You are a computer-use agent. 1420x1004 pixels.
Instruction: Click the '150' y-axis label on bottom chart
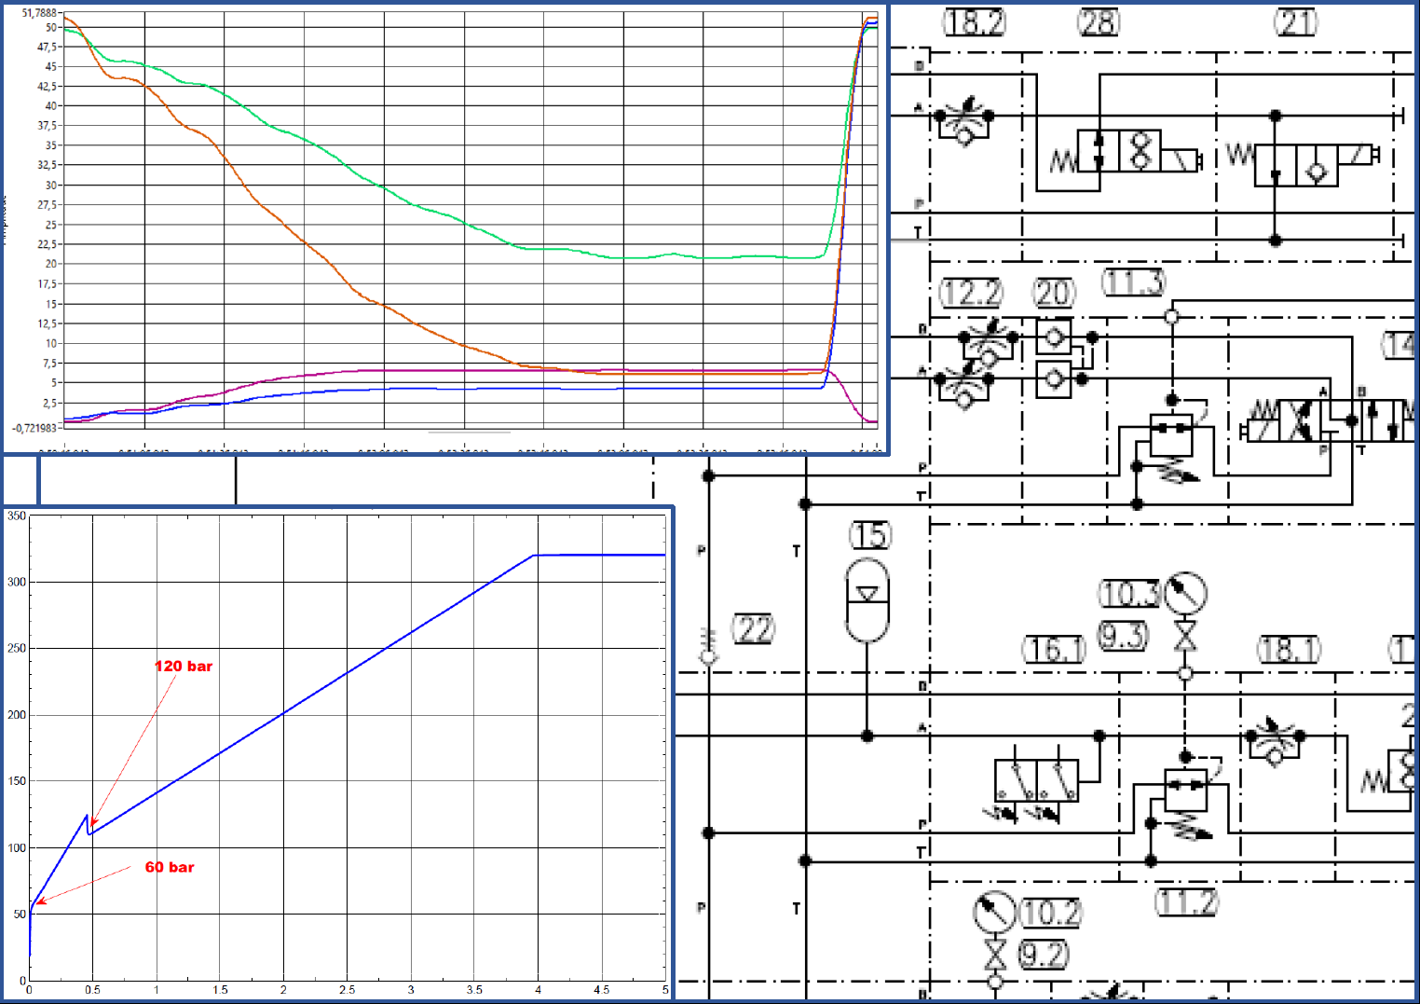click(17, 781)
